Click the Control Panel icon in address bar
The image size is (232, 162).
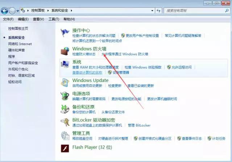point(23,11)
